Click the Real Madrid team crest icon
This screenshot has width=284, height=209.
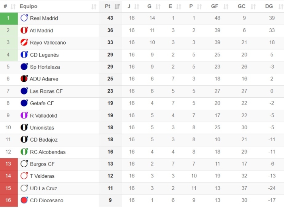click(24, 18)
